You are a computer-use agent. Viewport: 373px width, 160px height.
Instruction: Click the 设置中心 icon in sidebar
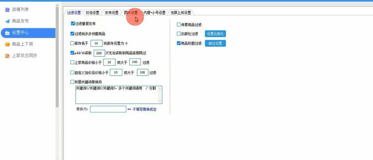click(x=7, y=33)
